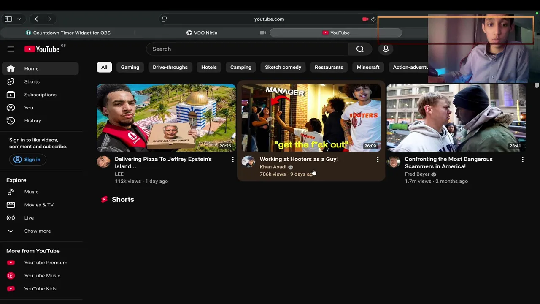The width and height of the screenshot is (540, 304).
Task: Switch to the VDO.Ninja tab
Action: (202, 33)
